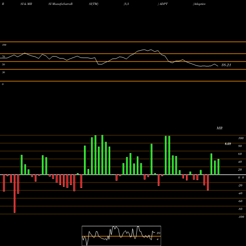246x246 pixels.
Task: Click the -80 label on MR axis
Action: click(x=240, y=209)
